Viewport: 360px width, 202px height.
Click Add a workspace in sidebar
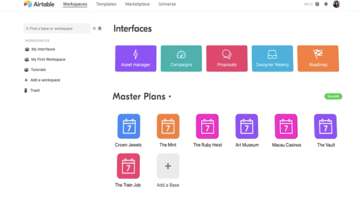pos(45,80)
